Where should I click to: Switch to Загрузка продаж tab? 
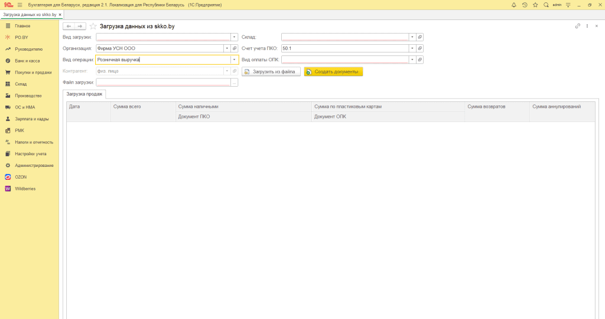84,94
